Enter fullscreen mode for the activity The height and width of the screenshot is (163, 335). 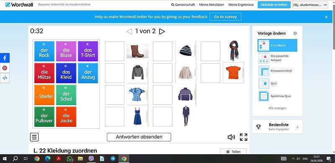click(x=244, y=137)
